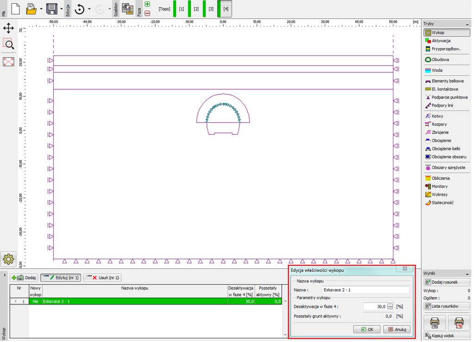The height and width of the screenshot is (342, 474).
Task: Save the project with the floppy disk icon
Action: click(52, 9)
